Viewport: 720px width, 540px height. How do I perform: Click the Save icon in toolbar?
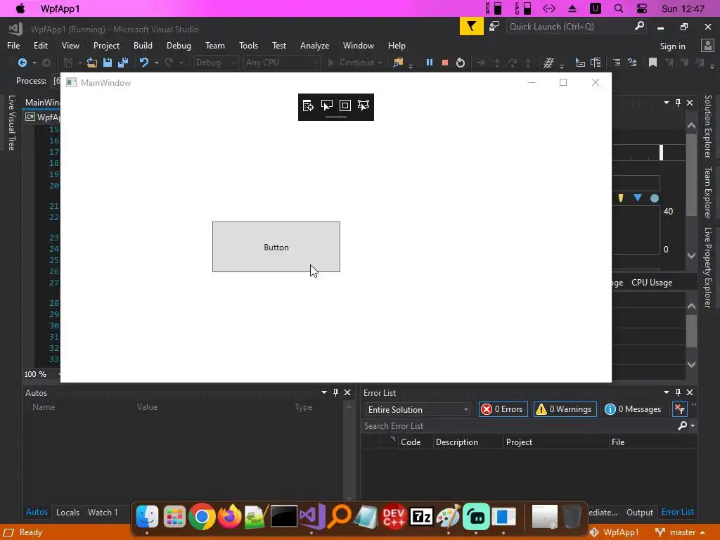coord(108,63)
